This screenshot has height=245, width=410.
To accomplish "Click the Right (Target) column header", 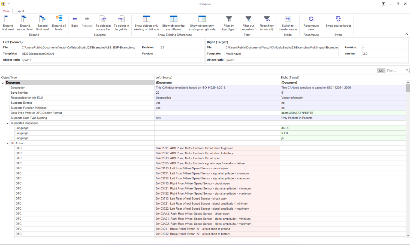I will tap(343, 78).
